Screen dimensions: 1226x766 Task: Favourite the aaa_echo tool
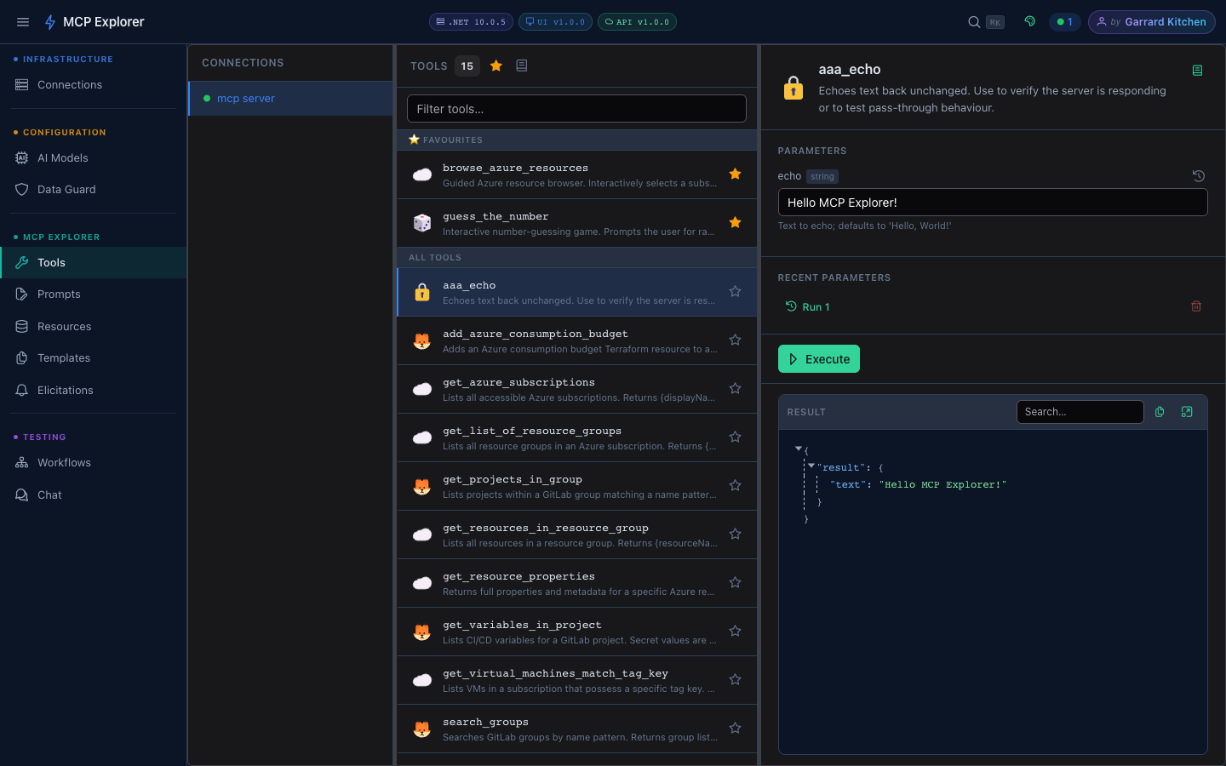tap(735, 290)
